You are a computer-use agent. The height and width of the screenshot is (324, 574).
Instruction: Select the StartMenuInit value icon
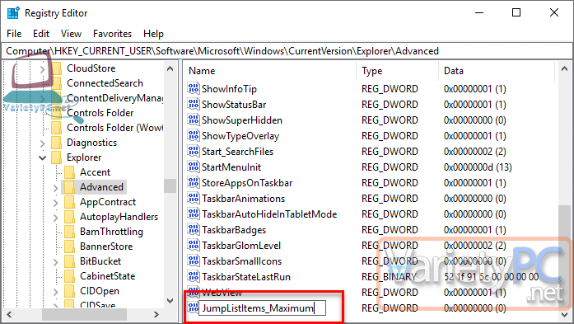194,167
